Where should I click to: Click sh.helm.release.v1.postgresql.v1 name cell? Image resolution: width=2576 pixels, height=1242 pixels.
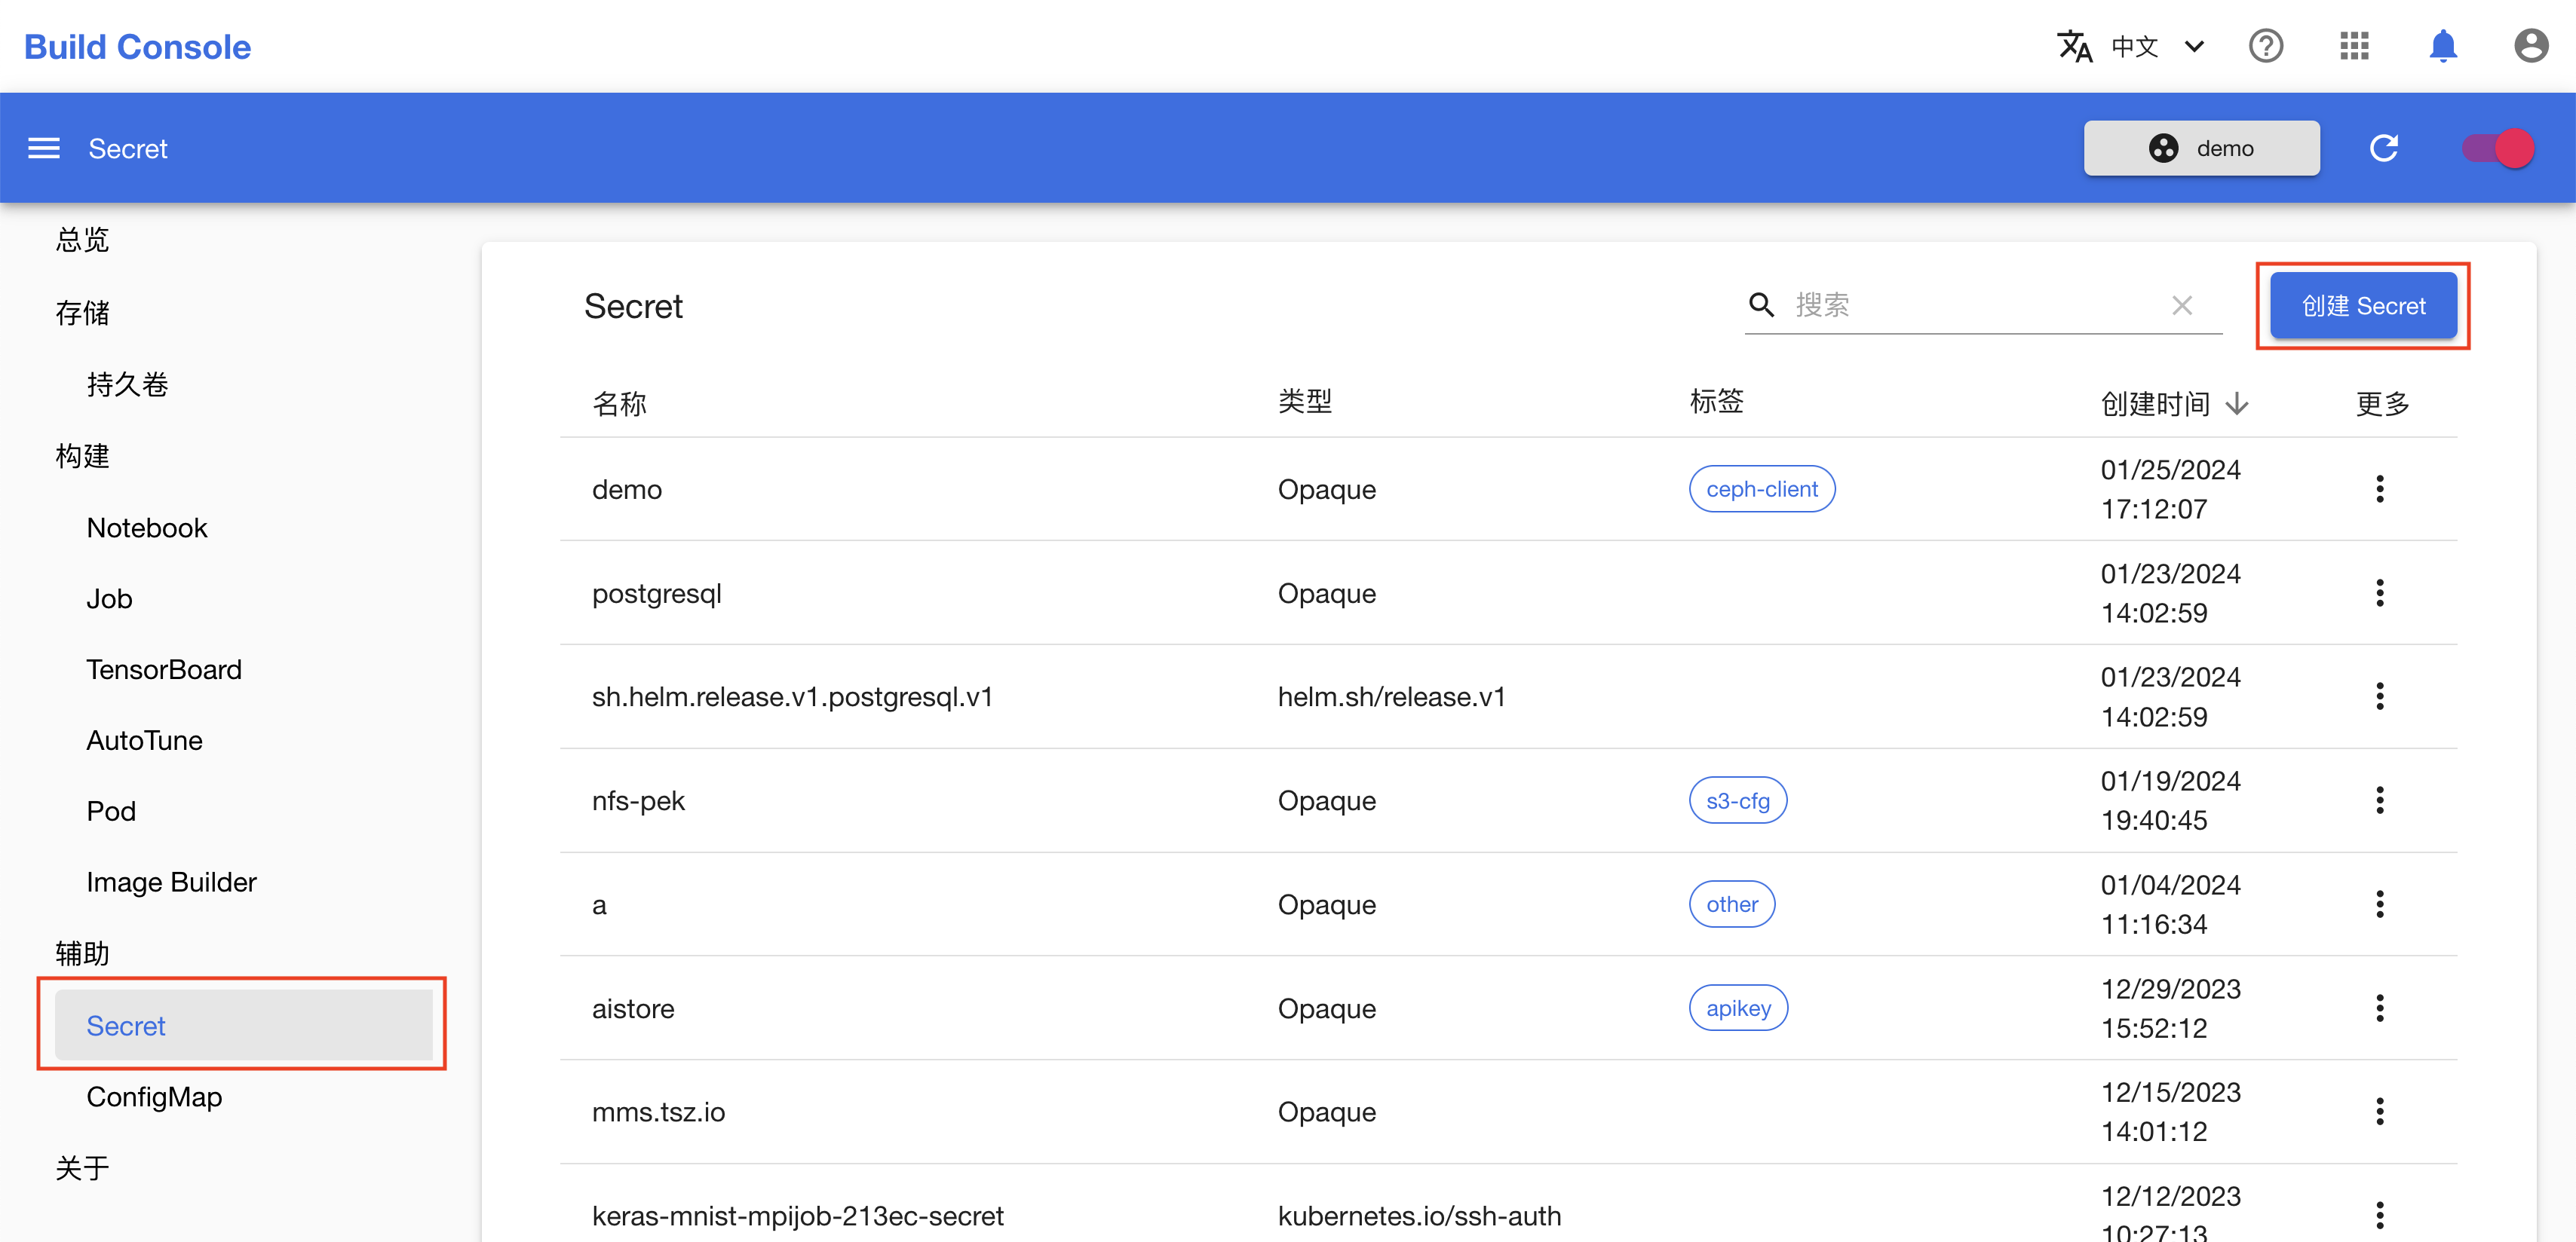tap(792, 696)
